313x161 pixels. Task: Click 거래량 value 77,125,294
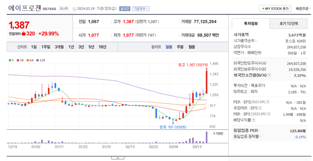point(205,22)
